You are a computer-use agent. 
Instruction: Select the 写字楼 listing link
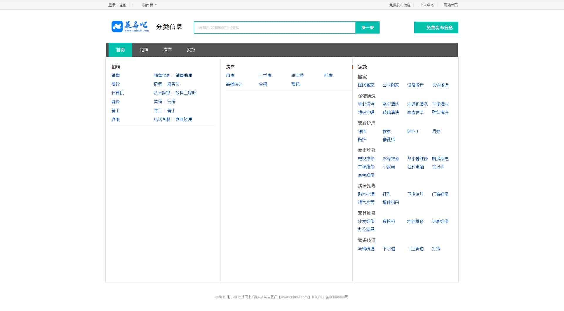[298, 75]
